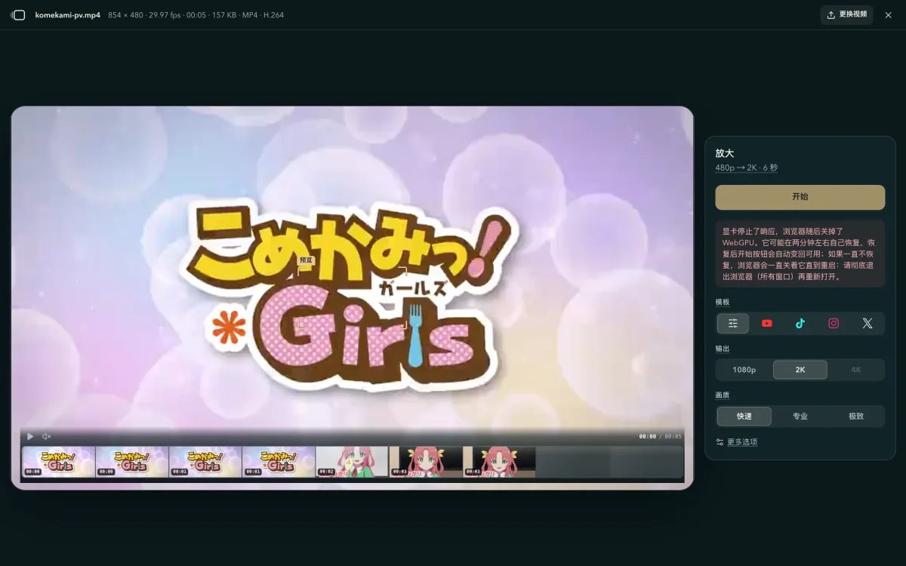Image resolution: width=906 pixels, height=566 pixels.
Task: Close the video with the X icon
Action: tap(888, 15)
